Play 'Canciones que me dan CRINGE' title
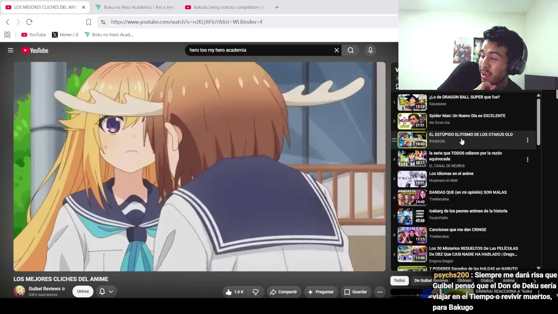The width and height of the screenshot is (558, 314). [x=457, y=230]
